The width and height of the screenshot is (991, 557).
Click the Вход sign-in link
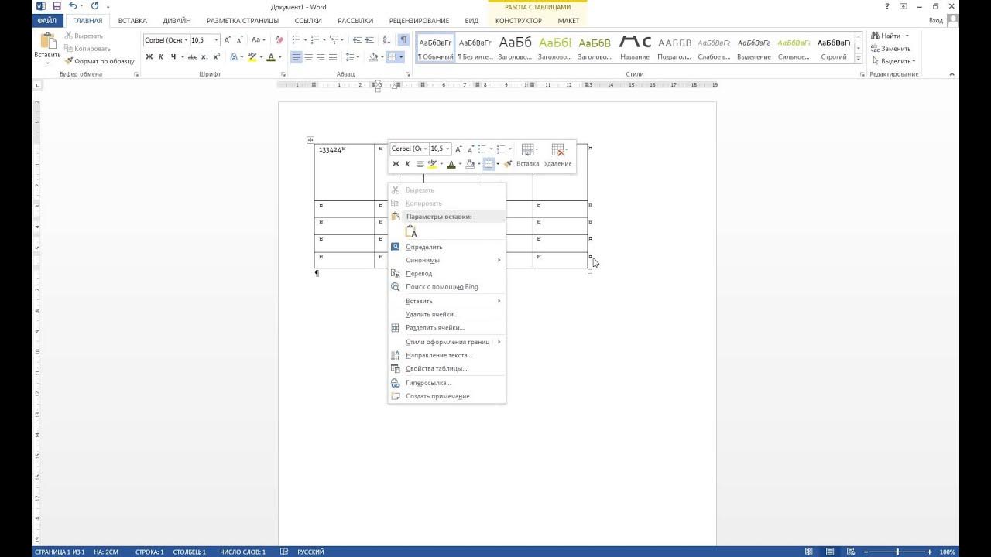click(x=935, y=21)
